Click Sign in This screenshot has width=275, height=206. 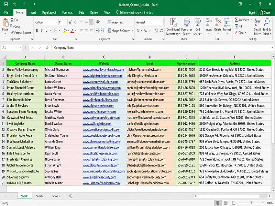[x=252, y=12]
